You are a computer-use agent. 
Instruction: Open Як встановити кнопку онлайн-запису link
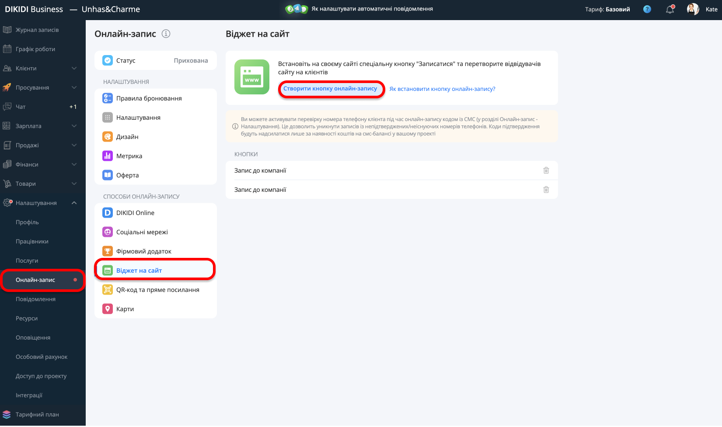click(x=443, y=89)
